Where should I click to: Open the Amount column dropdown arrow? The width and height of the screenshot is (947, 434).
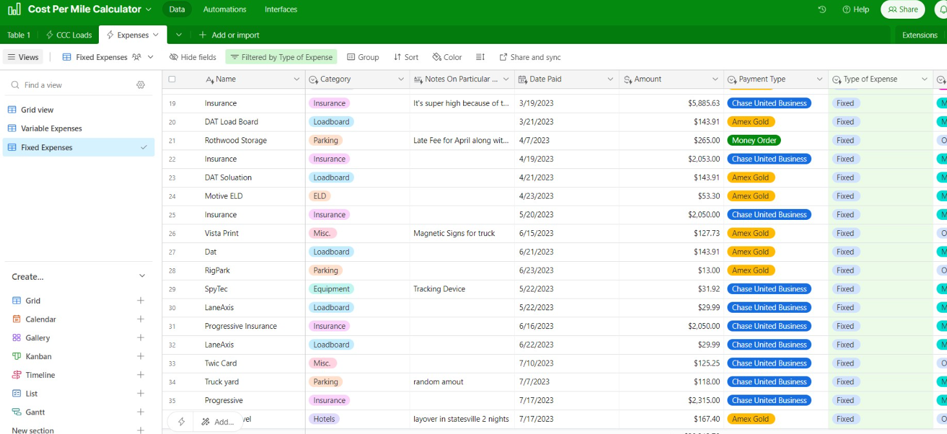tap(715, 79)
